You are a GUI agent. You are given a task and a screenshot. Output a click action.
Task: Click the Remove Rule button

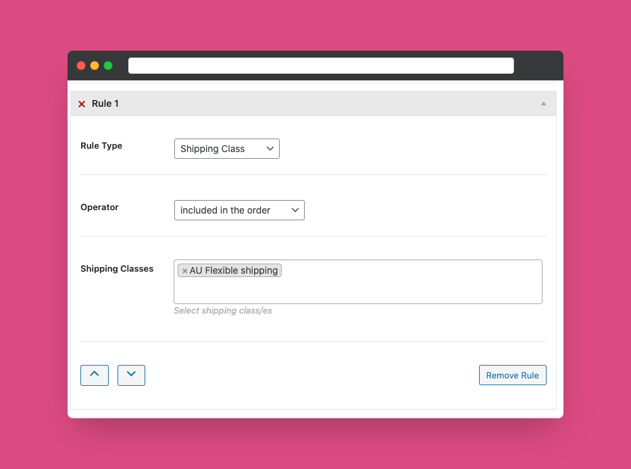(512, 375)
